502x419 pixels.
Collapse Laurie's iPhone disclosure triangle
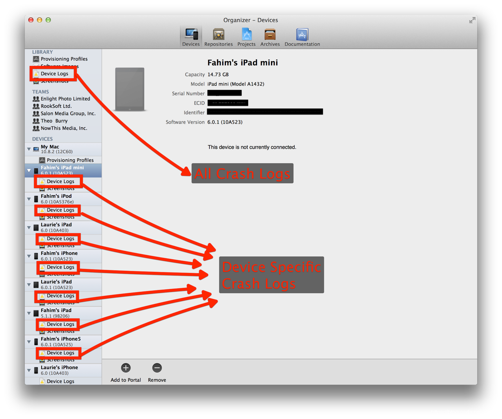coord(29,370)
